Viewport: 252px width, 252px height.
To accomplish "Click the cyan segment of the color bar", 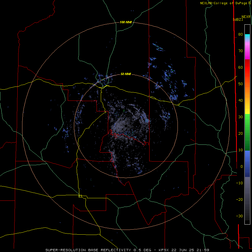I will (x=247, y=37).
